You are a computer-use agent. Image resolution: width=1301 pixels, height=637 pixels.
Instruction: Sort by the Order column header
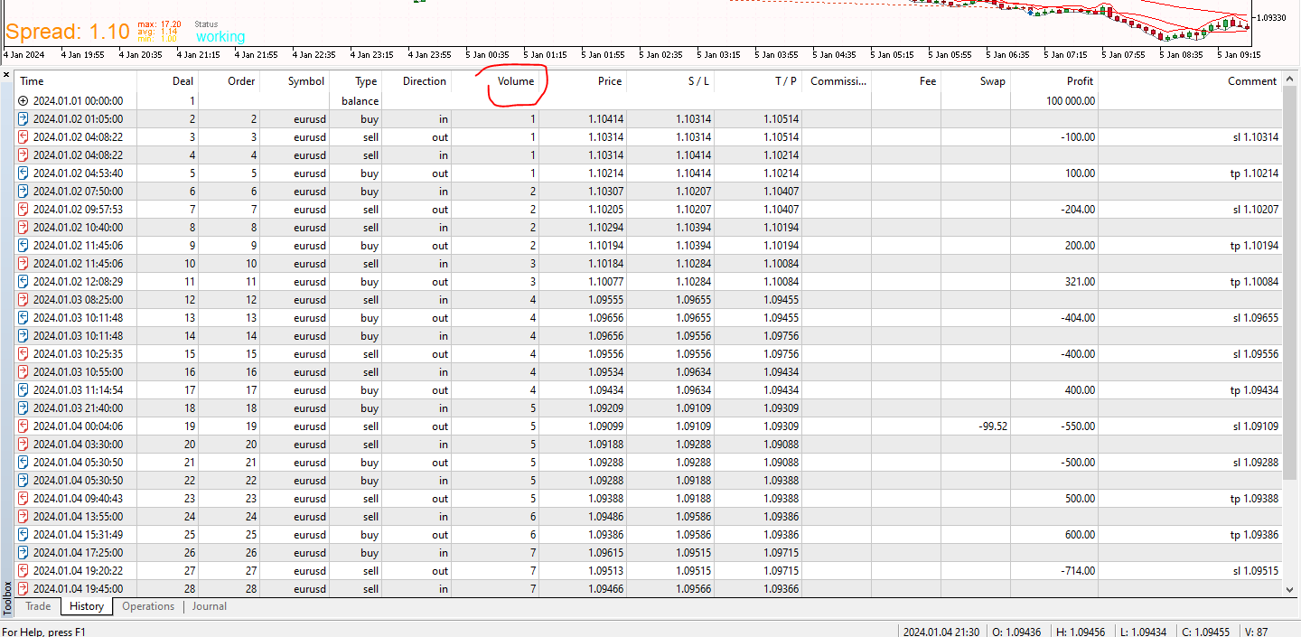229,81
